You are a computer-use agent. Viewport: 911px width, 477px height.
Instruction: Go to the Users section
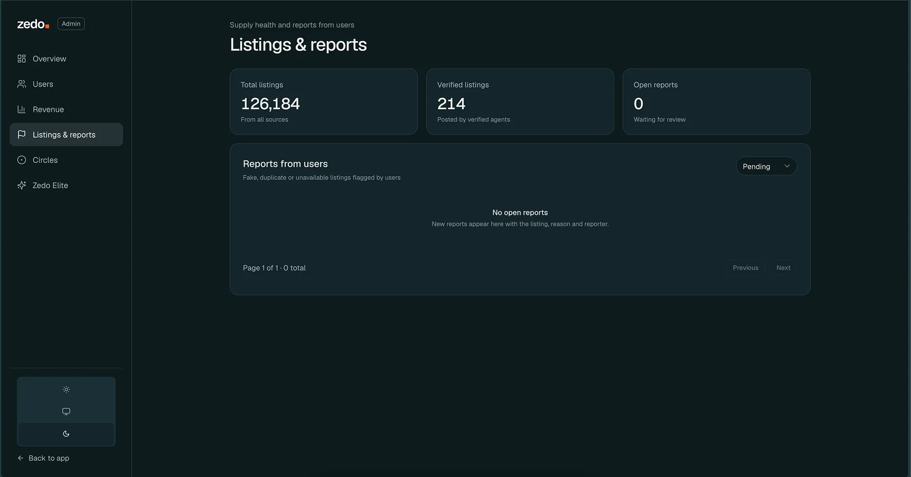66,84
